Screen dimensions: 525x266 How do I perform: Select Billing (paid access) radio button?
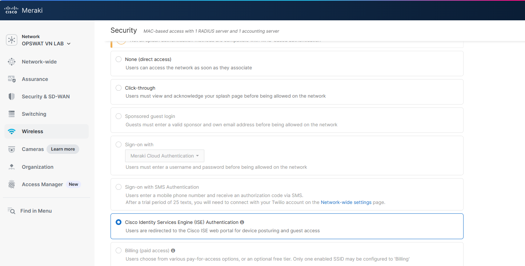(x=119, y=250)
